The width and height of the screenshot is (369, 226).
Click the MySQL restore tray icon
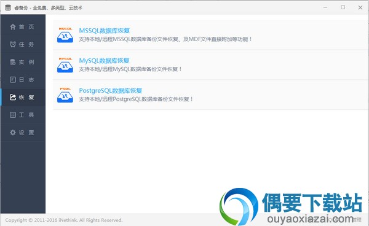[65, 65]
